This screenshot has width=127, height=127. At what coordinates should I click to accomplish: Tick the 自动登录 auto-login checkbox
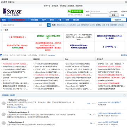[110, 12]
